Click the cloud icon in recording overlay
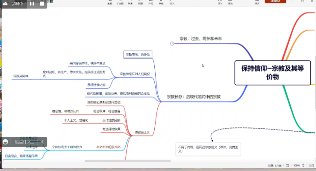Image resolution: width=316 pixels, height=171 pixels. tap(5, 3)
